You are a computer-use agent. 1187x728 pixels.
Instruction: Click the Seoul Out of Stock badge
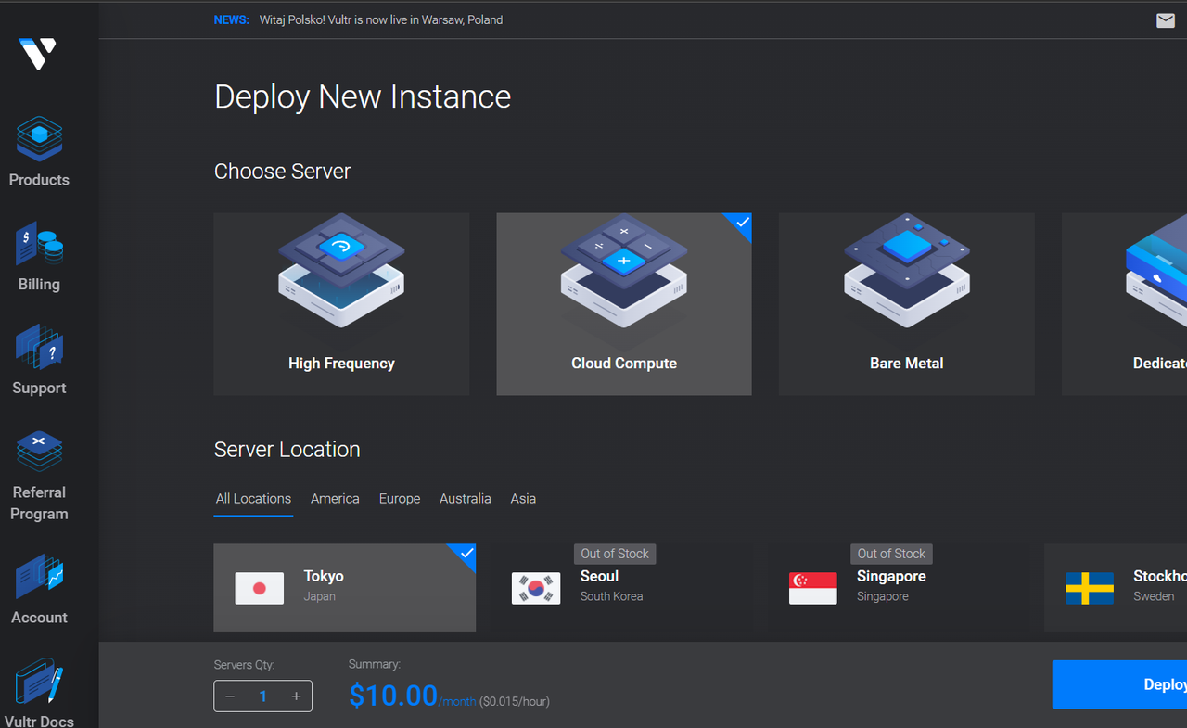tap(615, 554)
